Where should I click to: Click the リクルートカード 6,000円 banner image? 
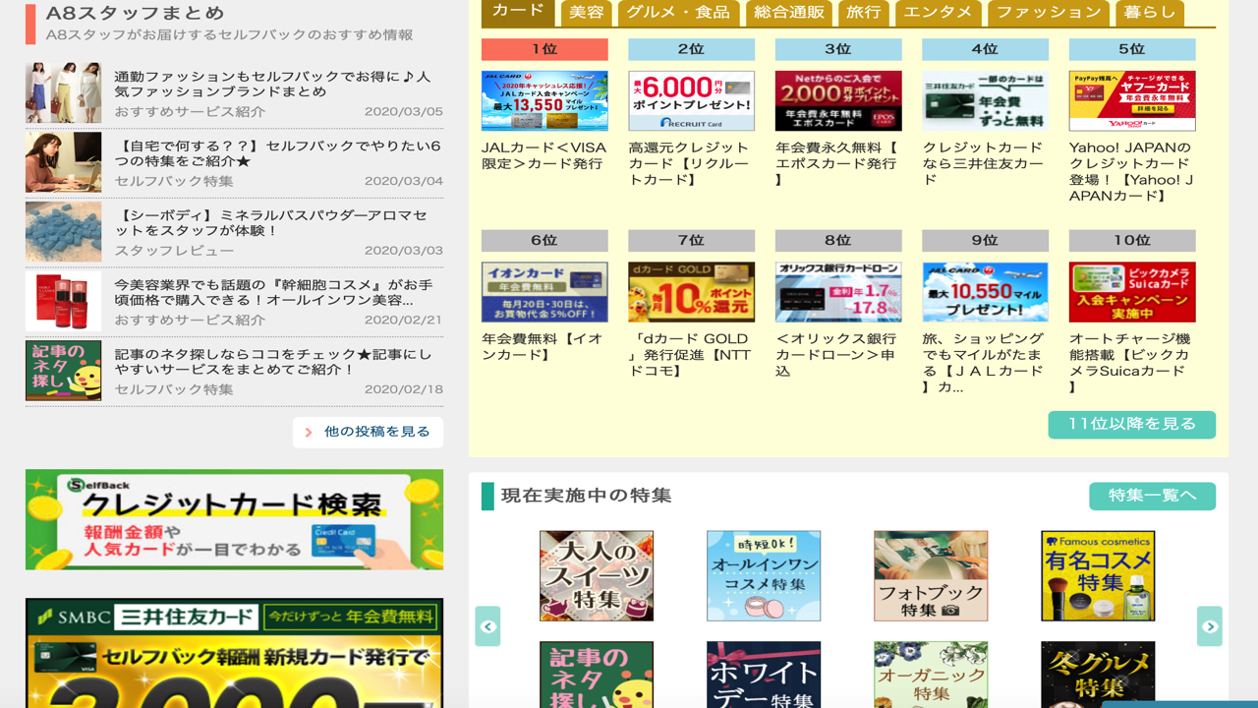point(691,100)
